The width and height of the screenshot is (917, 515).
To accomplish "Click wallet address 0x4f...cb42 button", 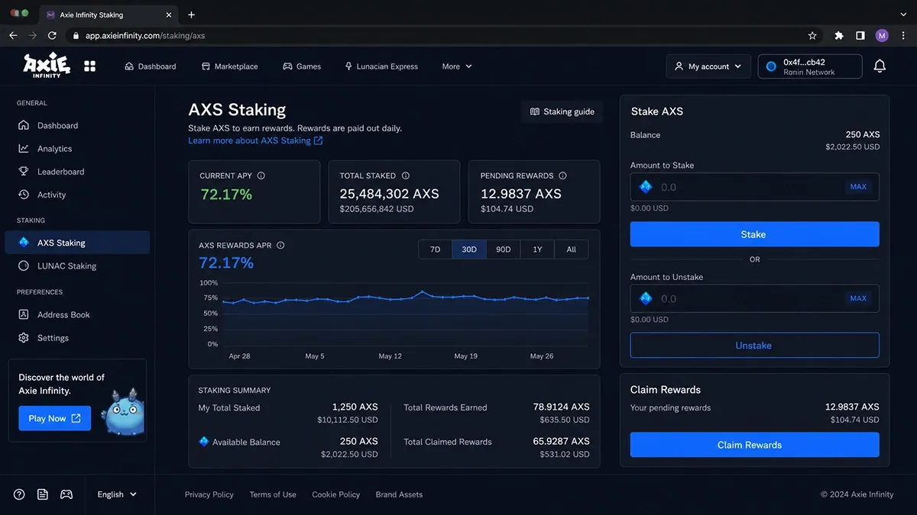I will tap(810, 66).
